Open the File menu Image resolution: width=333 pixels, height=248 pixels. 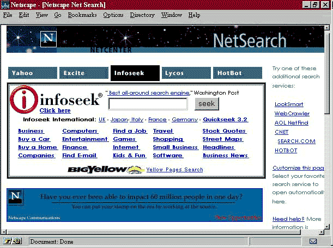8,15
